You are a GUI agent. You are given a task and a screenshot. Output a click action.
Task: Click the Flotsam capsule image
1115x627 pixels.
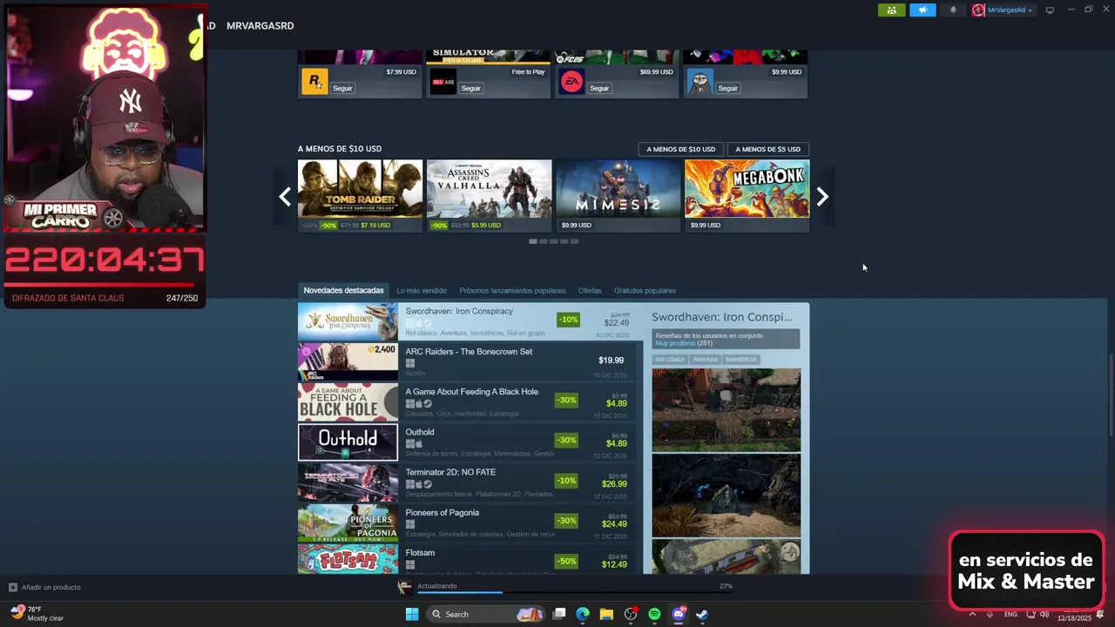(348, 559)
